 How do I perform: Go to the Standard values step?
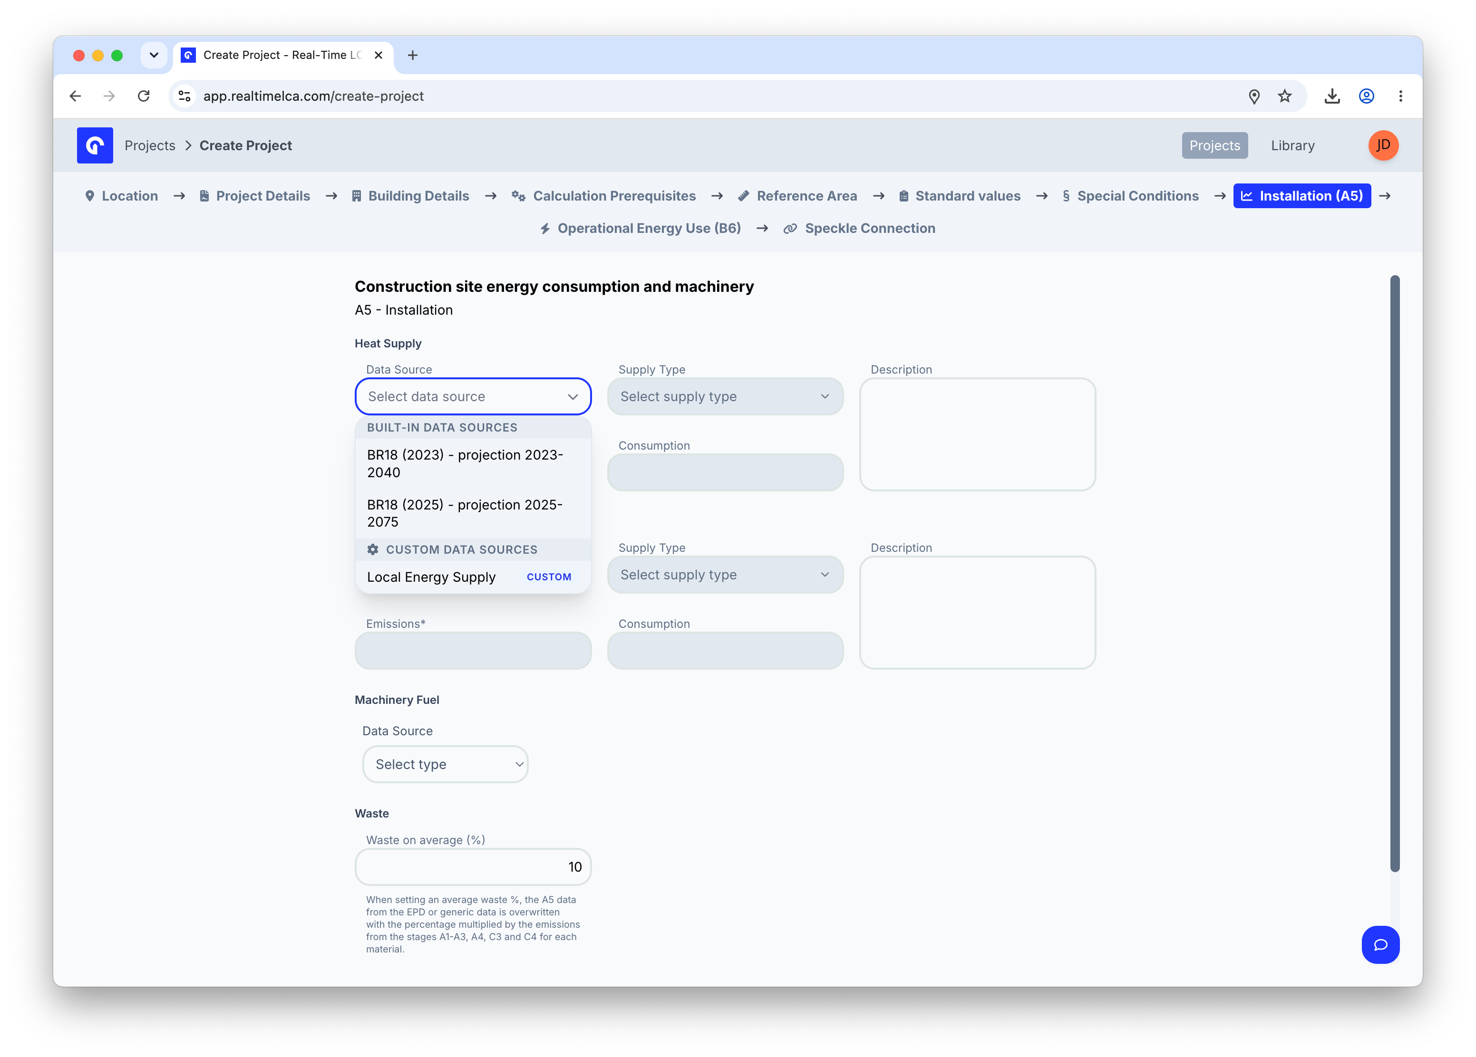point(960,196)
